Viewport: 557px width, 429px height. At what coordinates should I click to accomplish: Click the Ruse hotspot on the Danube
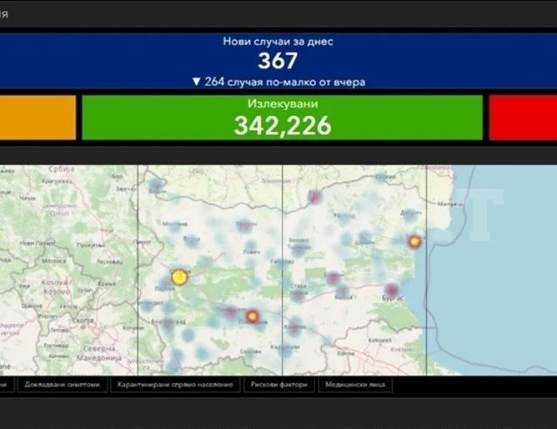pos(314,196)
